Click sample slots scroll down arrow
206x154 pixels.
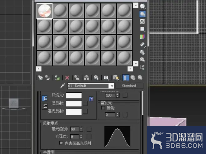point(136,64)
